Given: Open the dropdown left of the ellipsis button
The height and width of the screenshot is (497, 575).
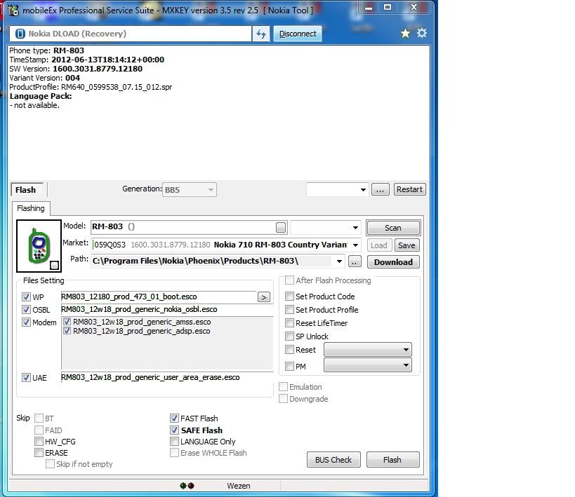Looking at the screenshot, I should [x=337, y=190].
